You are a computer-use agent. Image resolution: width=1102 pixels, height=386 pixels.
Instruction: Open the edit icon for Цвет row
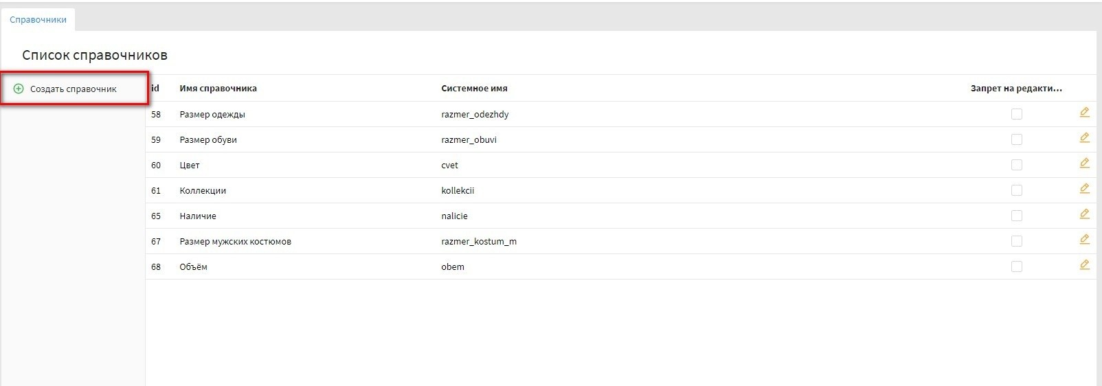(x=1084, y=163)
